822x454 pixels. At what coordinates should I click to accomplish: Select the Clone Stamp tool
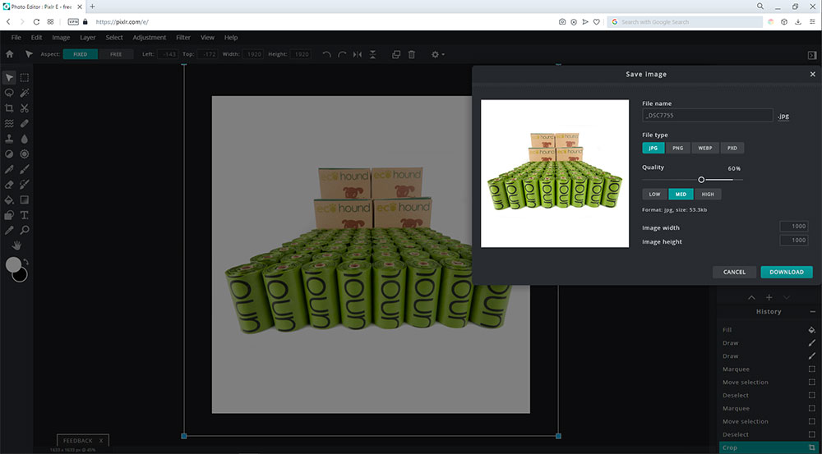pos(9,139)
